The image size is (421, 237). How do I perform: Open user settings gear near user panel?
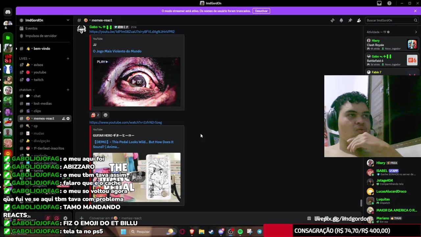point(65,218)
